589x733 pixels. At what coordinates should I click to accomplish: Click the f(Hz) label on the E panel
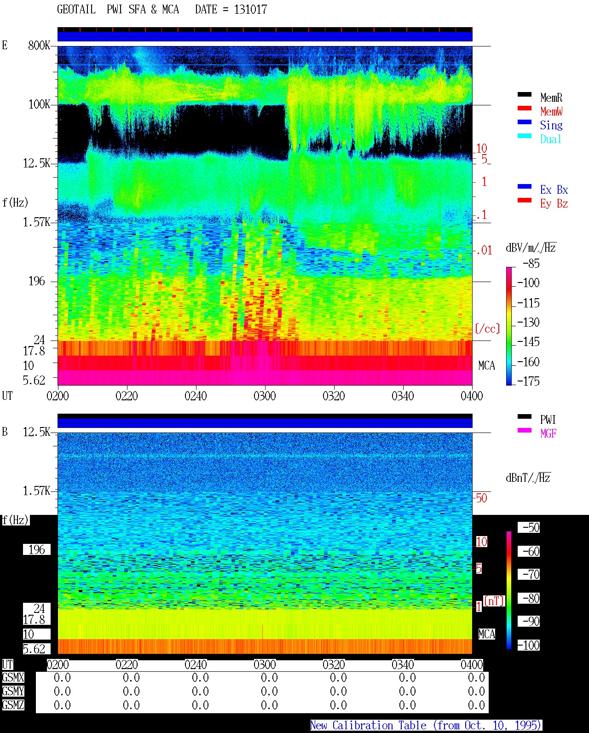coord(15,202)
